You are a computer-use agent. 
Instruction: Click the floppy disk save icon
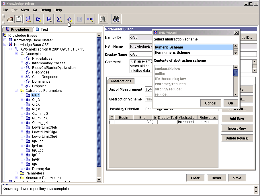click(x=19, y=19)
